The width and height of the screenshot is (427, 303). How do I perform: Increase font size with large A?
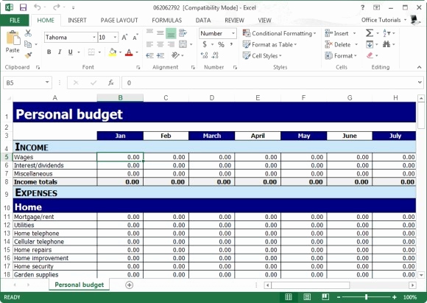pos(124,38)
